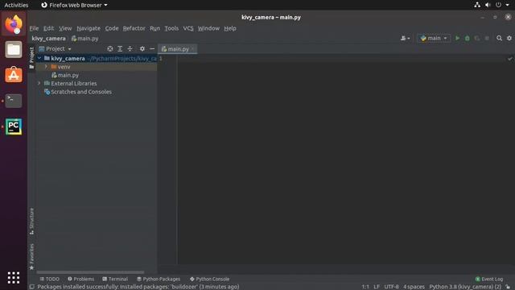Toggle Project side tool window button

click(x=31, y=58)
